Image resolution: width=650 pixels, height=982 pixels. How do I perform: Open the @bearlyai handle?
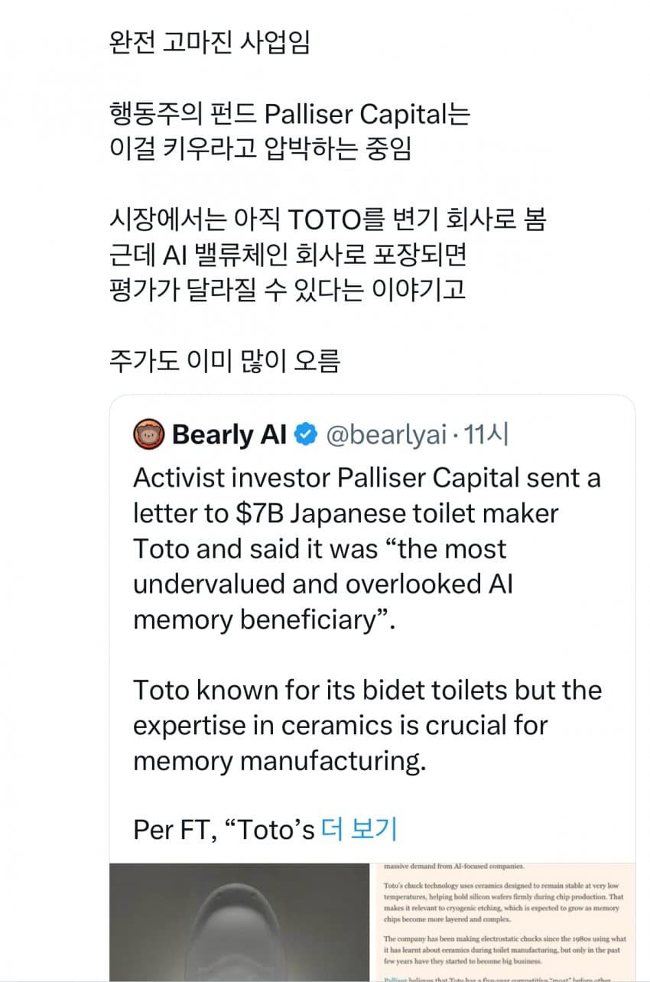tap(385, 434)
